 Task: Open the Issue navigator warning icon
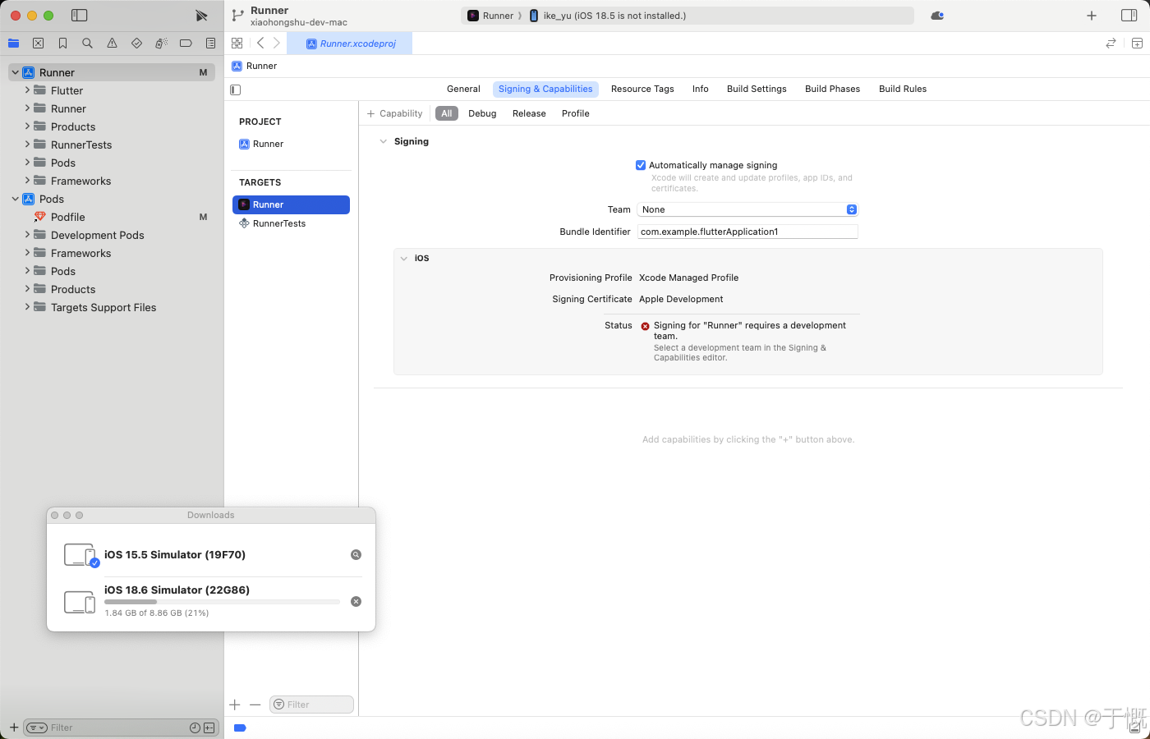pos(112,44)
